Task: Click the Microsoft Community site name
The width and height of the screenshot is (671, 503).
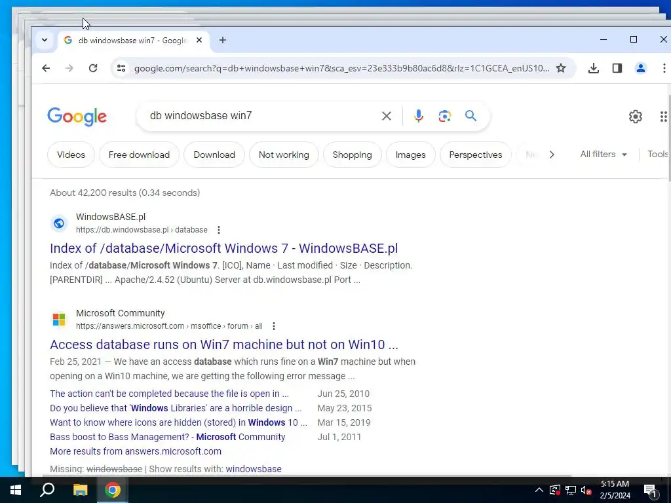Action: (121, 313)
